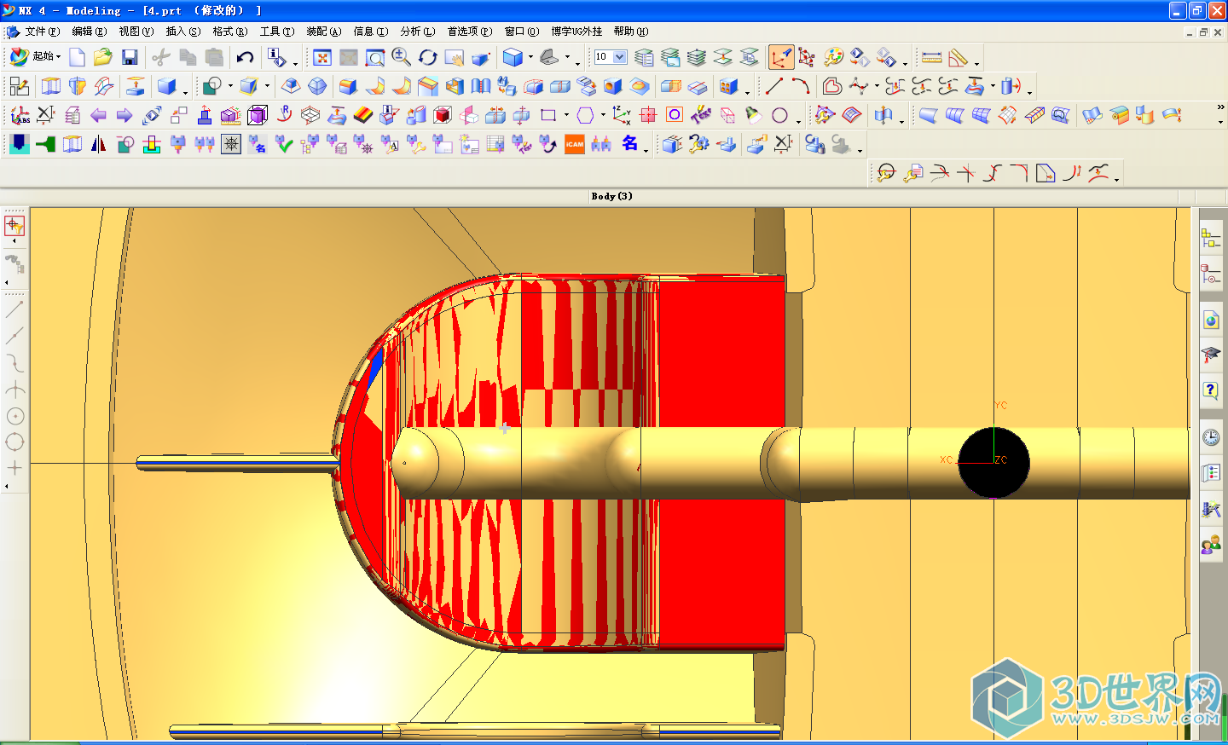Open the Assembly Navigator on right sidebar

1211,239
